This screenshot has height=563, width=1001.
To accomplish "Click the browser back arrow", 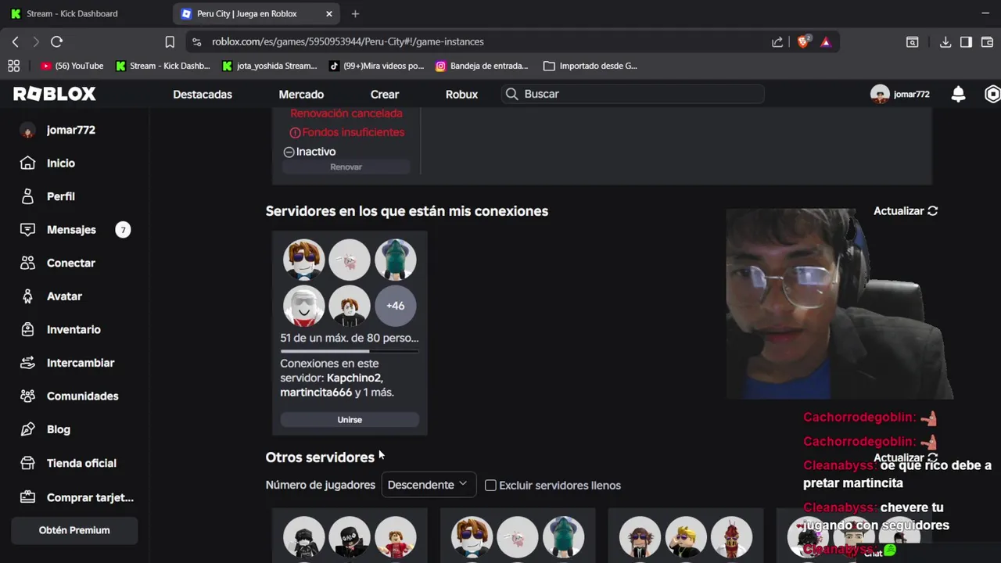I will [x=15, y=41].
